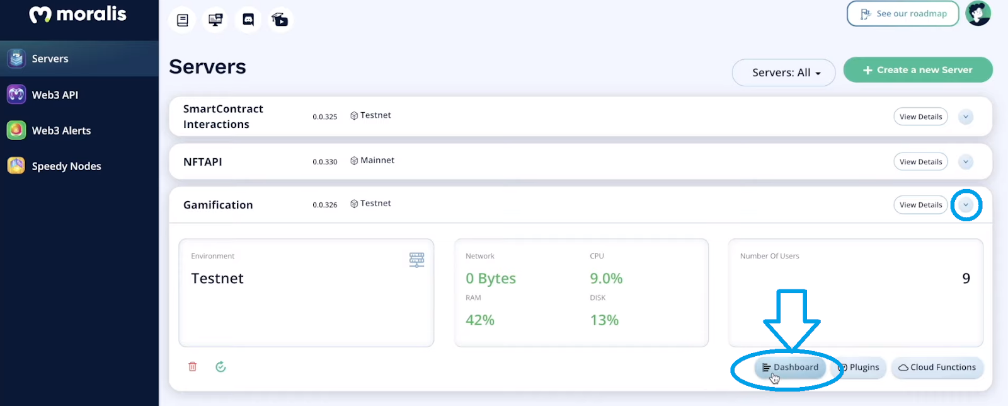
Task: Open the Discord chat icon
Action: tap(248, 20)
